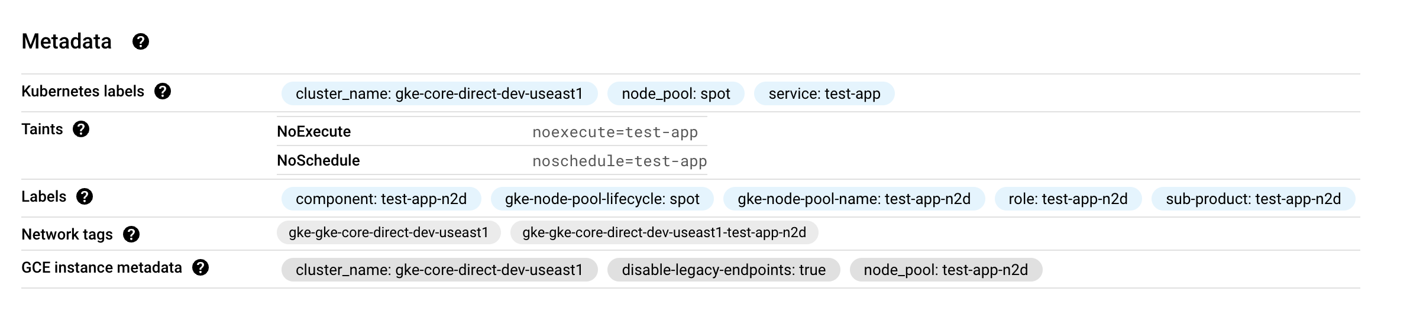Viewport: 1410px width, 317px height.
Task: Click the gke-node-pool-lifecycle: spot chip
Action: [601, 199]
